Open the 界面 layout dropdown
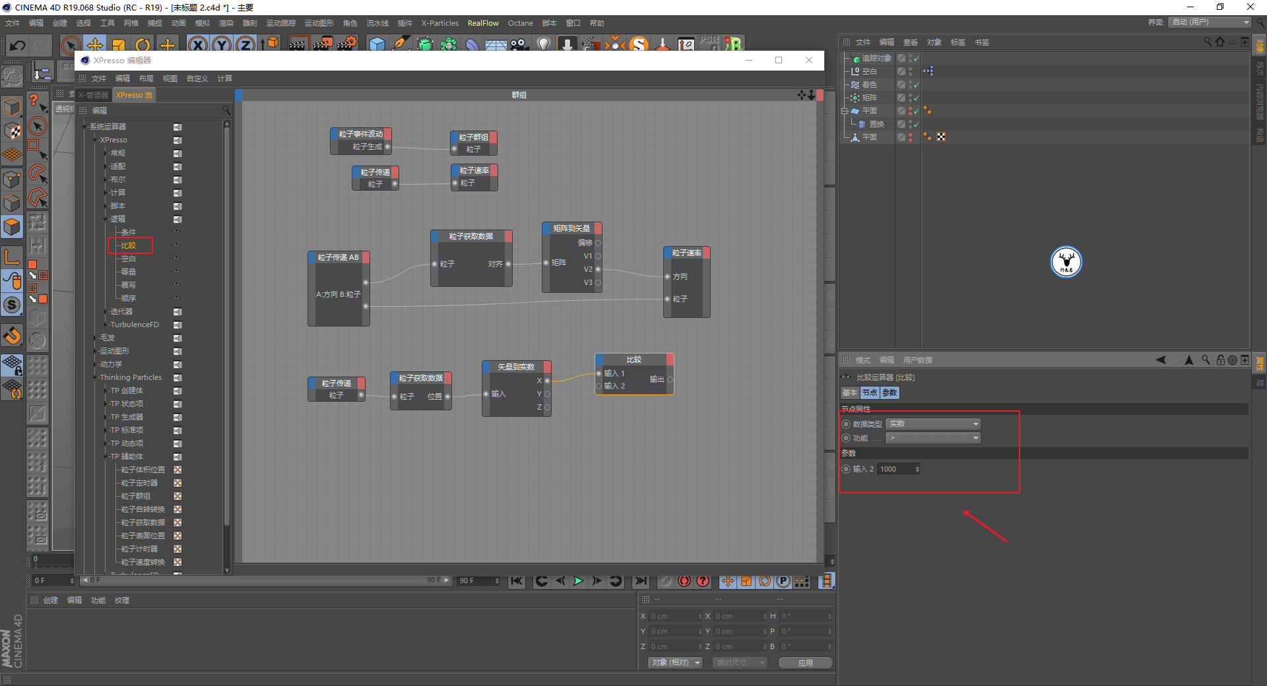 coord(1210,22)
